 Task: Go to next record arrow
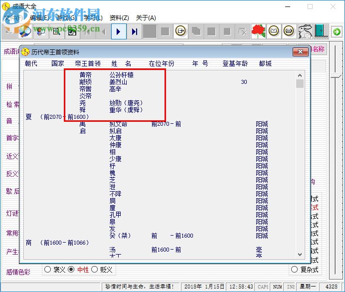[119, 32]
